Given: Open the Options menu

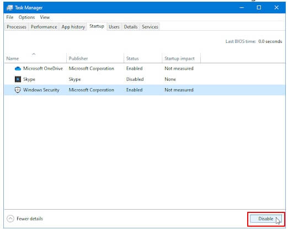Looking at the screenshot, I should (x=26, y=18).
